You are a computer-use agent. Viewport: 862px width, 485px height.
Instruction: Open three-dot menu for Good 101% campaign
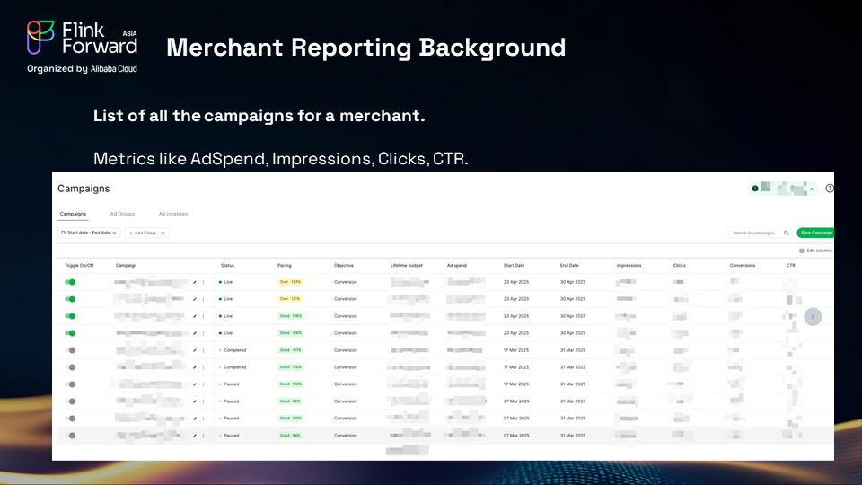coord(204,350)
